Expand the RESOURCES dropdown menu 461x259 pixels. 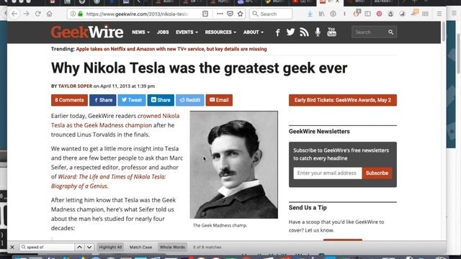(x=220, y=32)
